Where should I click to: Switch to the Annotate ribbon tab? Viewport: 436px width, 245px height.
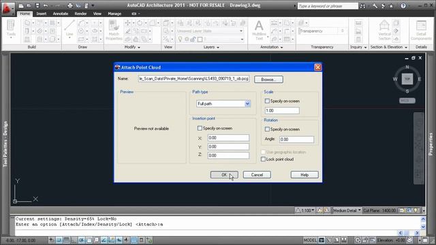[61, 14]
